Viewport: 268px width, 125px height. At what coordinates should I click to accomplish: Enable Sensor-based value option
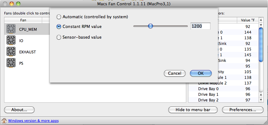pos(59,37)
